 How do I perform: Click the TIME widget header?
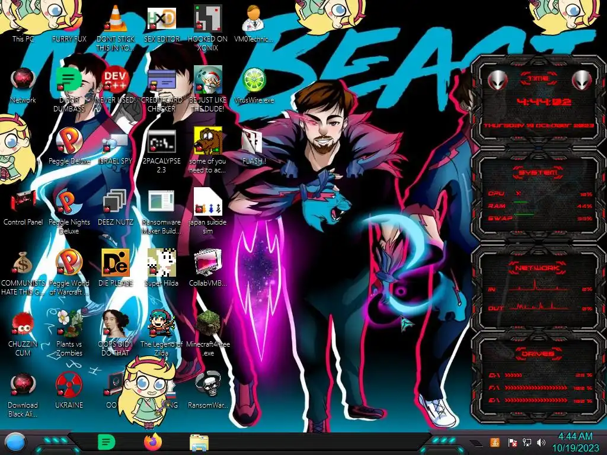click(538, 79)
